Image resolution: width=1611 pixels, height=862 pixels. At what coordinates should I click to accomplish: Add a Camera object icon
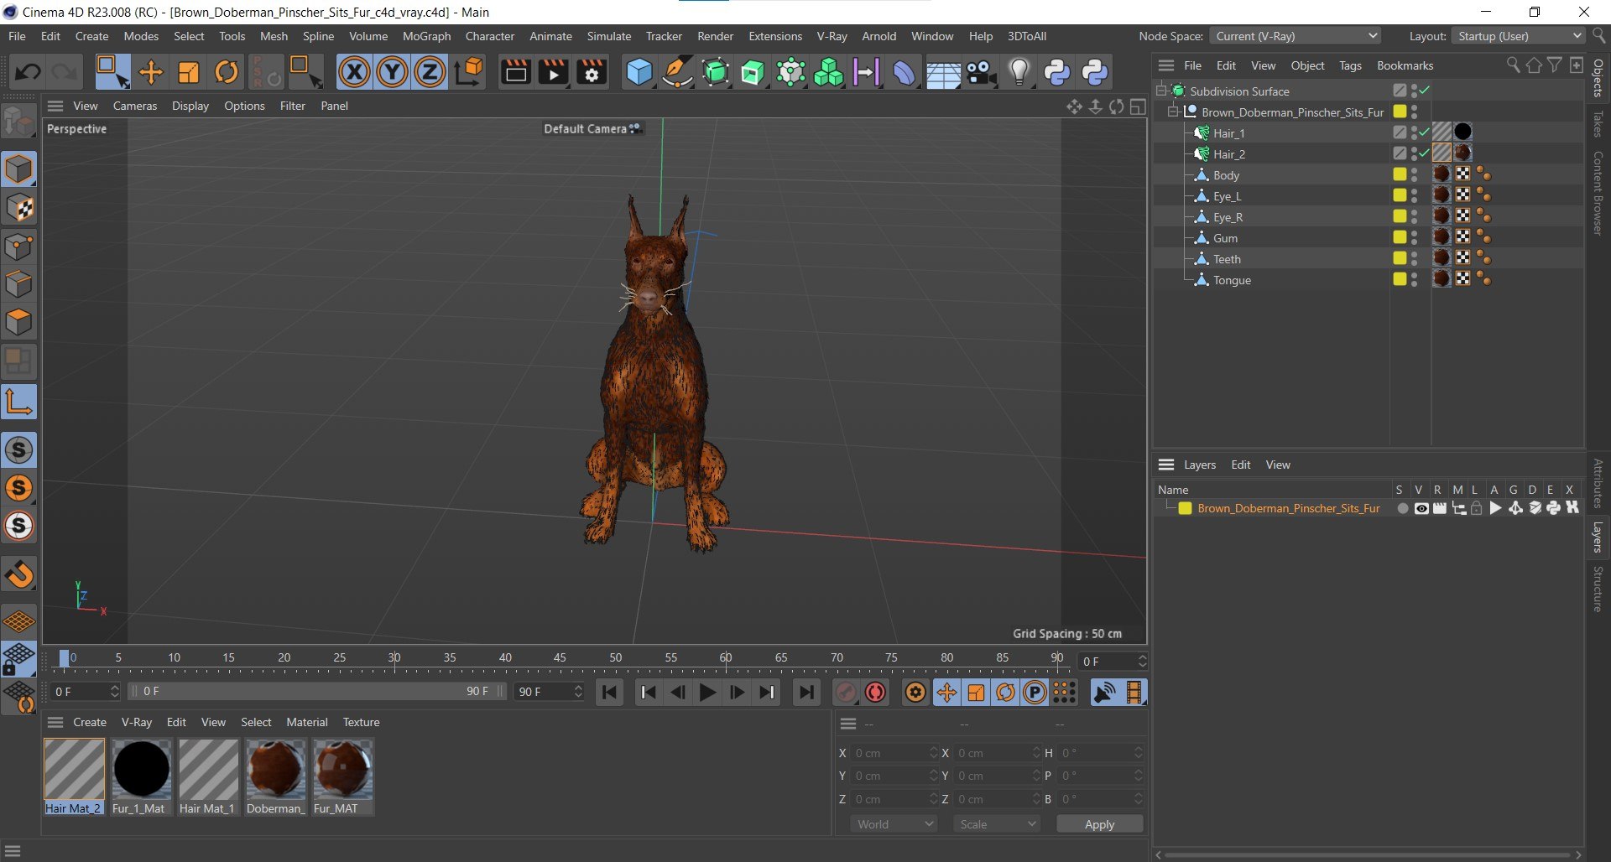[981, 72]
